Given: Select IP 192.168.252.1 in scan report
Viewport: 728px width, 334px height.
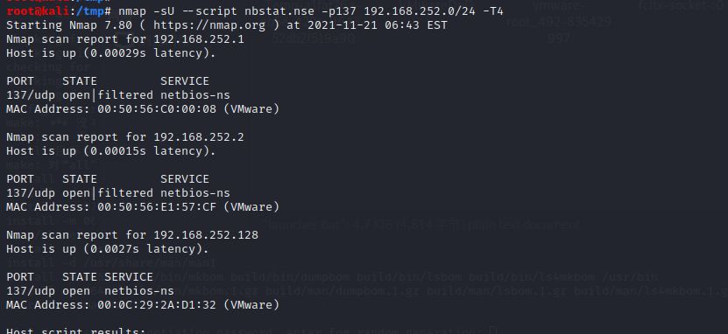Looking at the screenshot, I should click(x=199, y=39).
